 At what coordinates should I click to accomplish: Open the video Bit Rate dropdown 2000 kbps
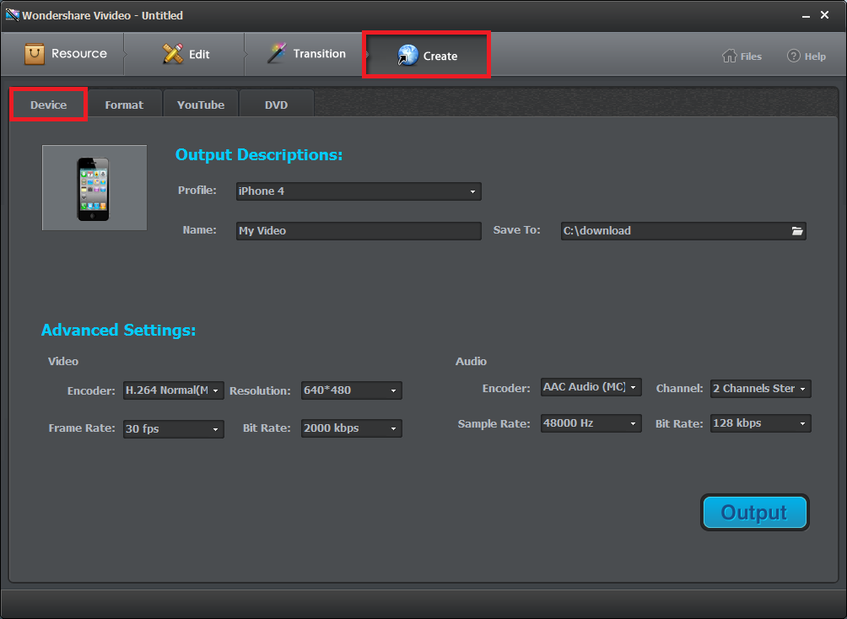[351, 428]
